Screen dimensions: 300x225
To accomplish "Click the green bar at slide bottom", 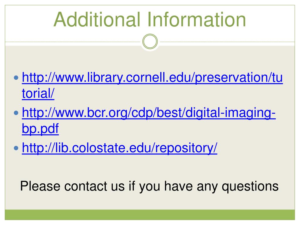I will [x=150, y=215].
